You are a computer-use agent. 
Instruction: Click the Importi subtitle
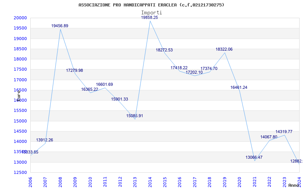tap(151, 13)
